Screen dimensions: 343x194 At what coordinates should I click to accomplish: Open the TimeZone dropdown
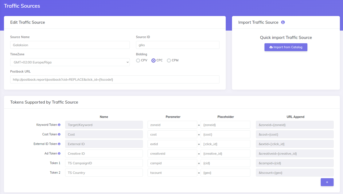(70, 62)
